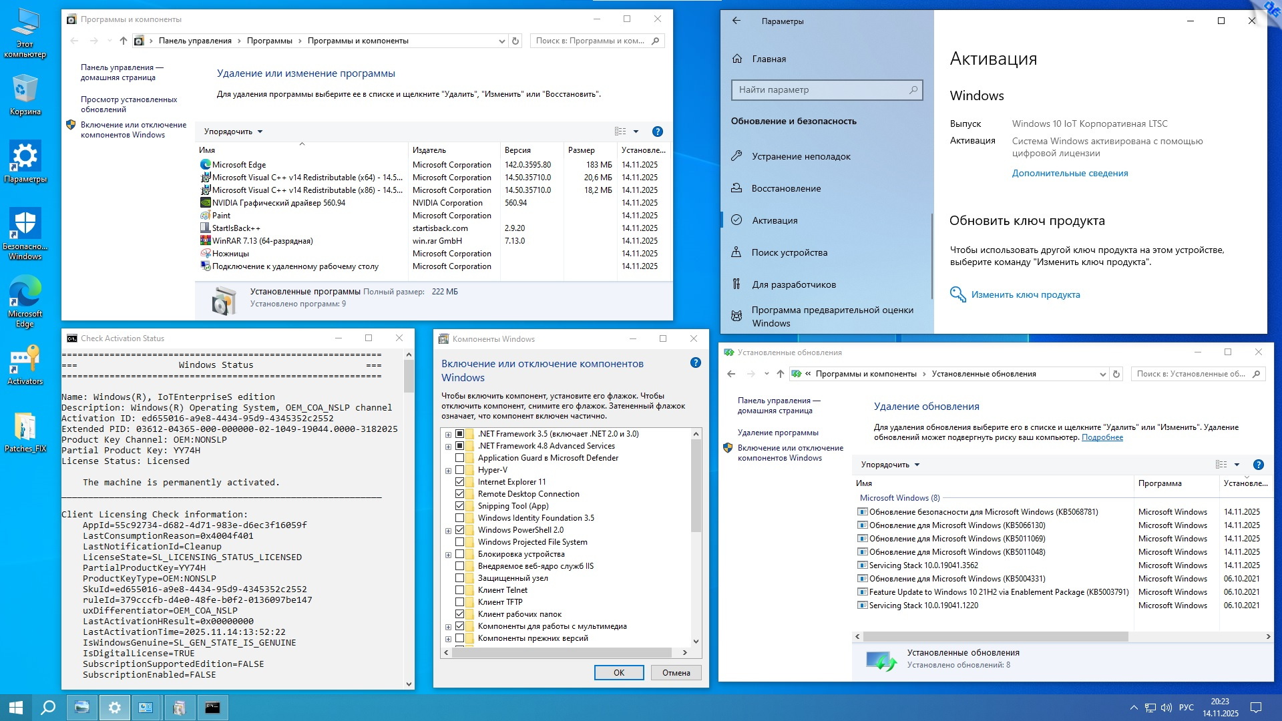Image resolution: width=1282 pixels, height=721 pixels.
Task: Click the refresh button in Programs address bar
Action: (515, 41)
